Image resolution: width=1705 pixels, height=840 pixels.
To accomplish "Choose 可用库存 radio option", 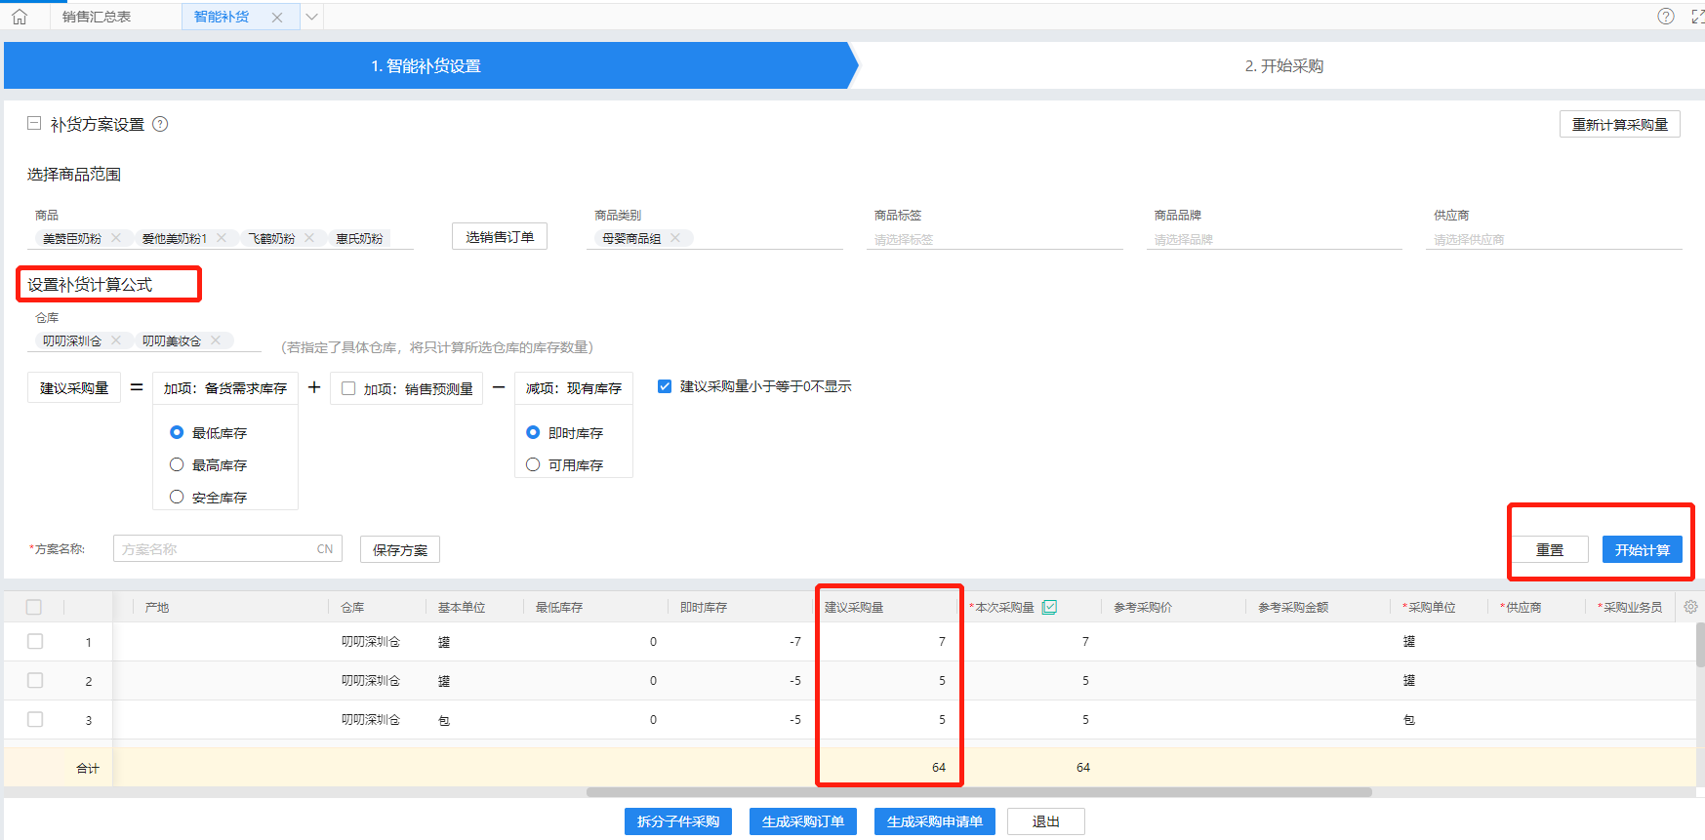I will point(533,465).
